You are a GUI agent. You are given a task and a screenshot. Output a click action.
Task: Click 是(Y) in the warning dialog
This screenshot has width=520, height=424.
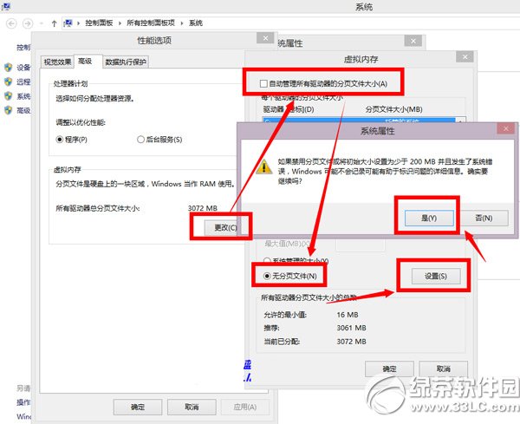(x=429, y=218)
